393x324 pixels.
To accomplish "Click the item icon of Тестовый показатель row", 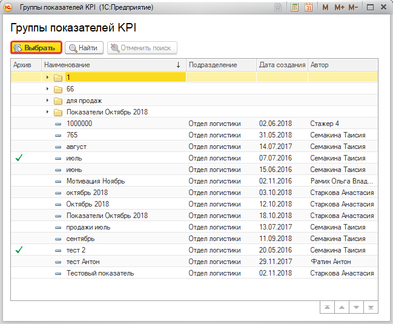I will 58,274.
